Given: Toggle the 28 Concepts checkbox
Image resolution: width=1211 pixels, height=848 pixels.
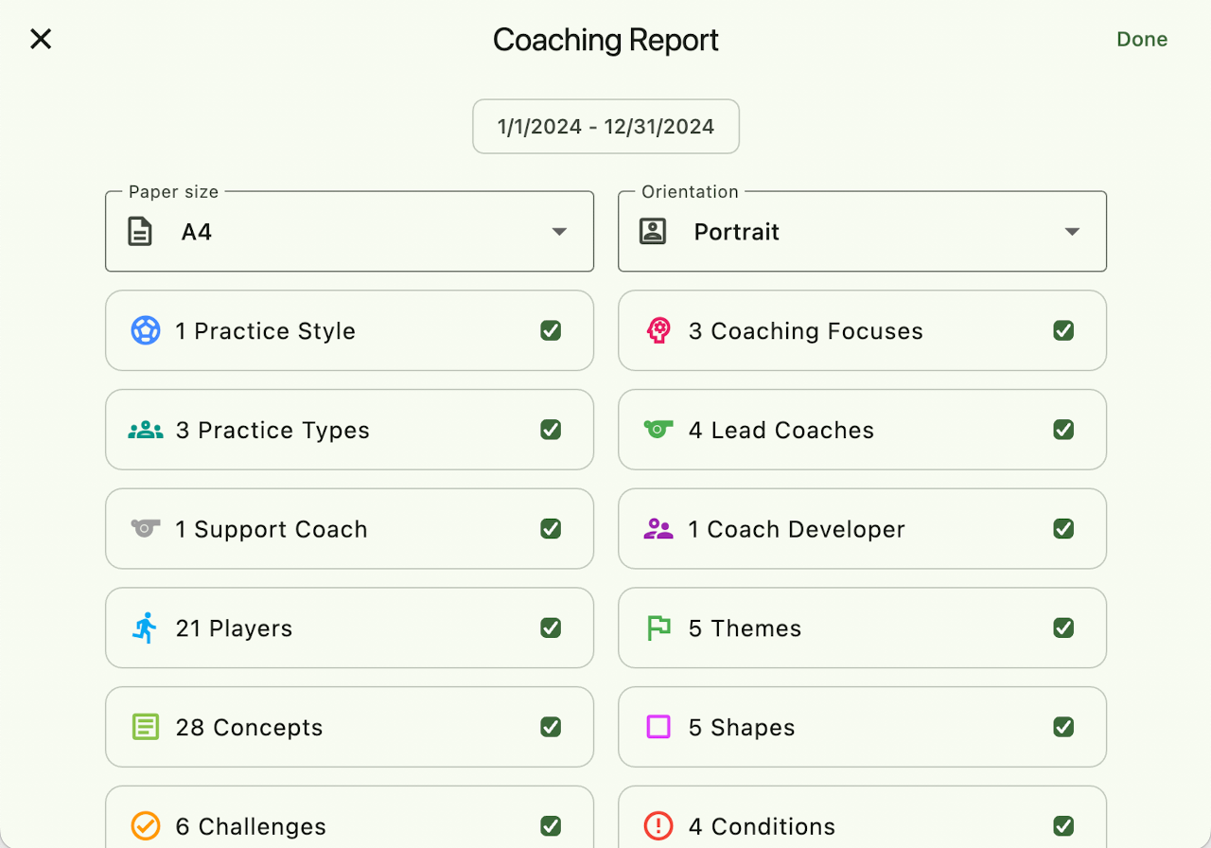Looking at the screenshot, I should (551, 727).
